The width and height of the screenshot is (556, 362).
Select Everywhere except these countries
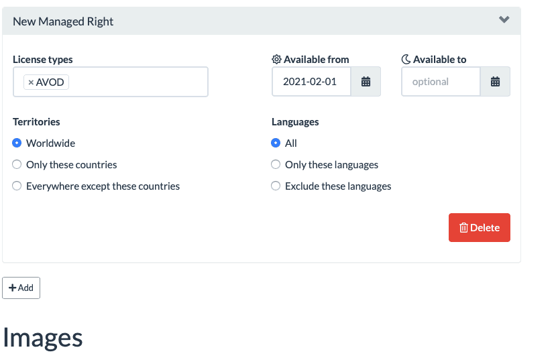pos(17,186)
